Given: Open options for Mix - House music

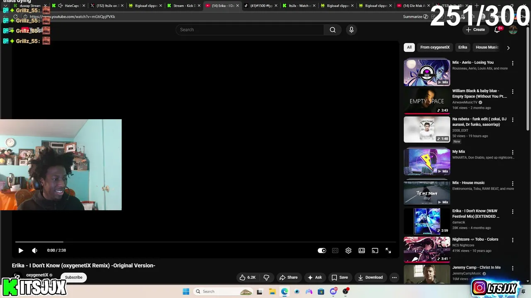Looking at the screenshot, I should tap(513, 183).
